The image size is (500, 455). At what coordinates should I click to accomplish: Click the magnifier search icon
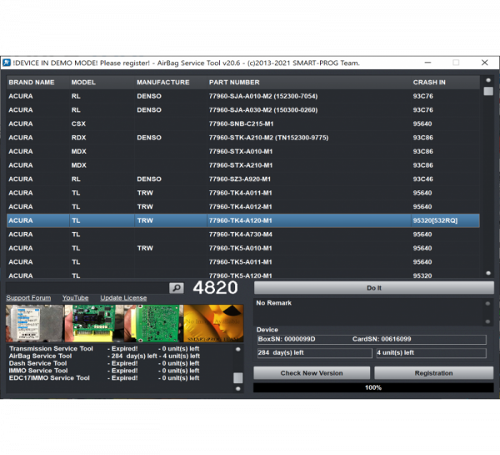click(177, 288)
